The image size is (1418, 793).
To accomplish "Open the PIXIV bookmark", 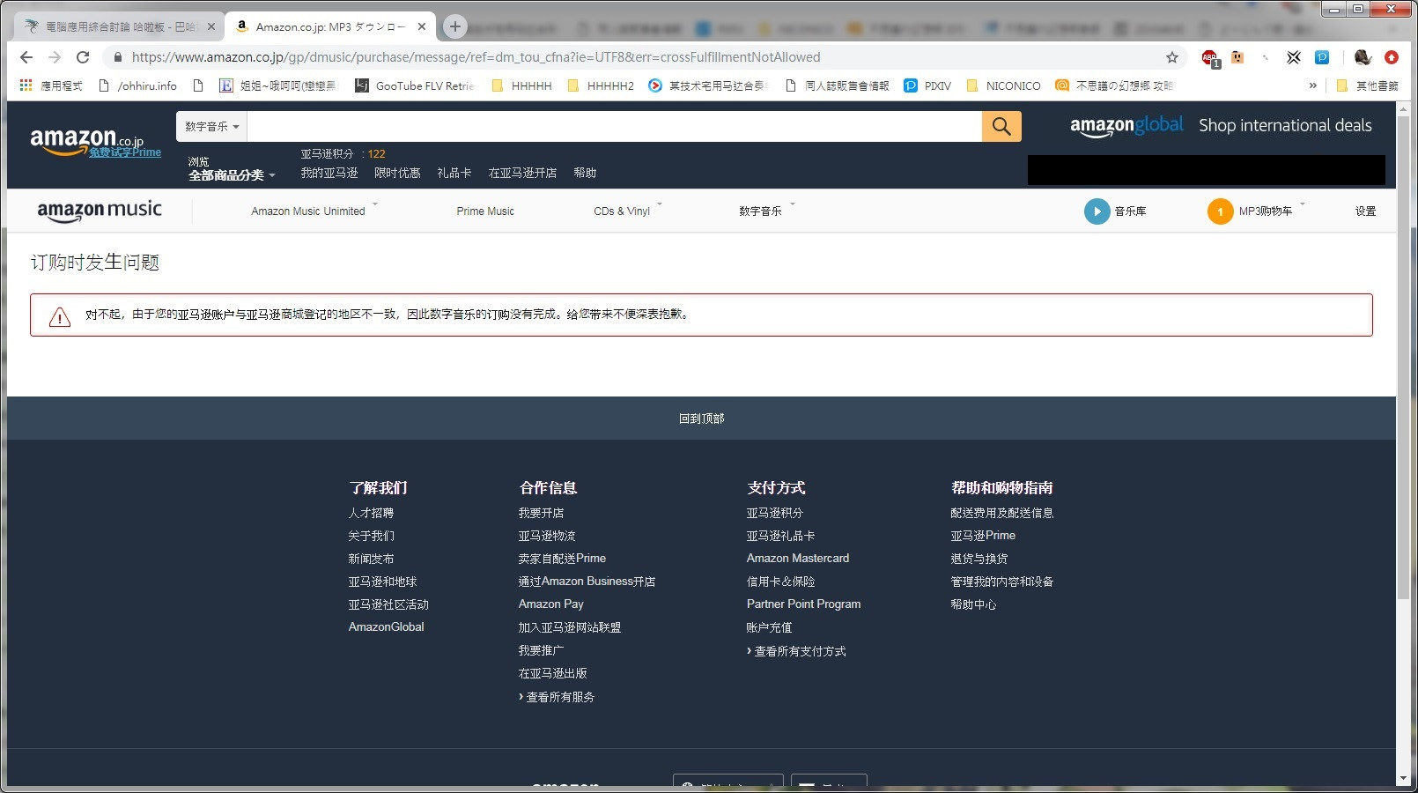I will (x=927, y=85).
